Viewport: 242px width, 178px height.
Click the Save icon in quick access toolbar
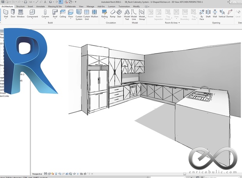coord(3,2)
